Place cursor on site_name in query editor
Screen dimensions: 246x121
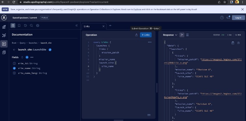[108, 66]
